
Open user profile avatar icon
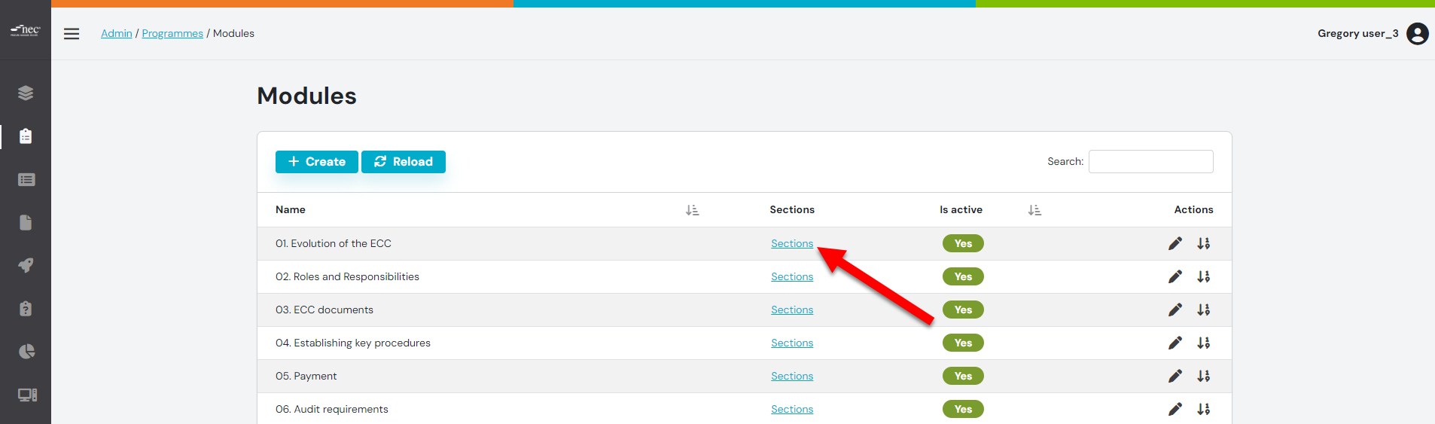pyautogui.click(x=1418, y=33)
